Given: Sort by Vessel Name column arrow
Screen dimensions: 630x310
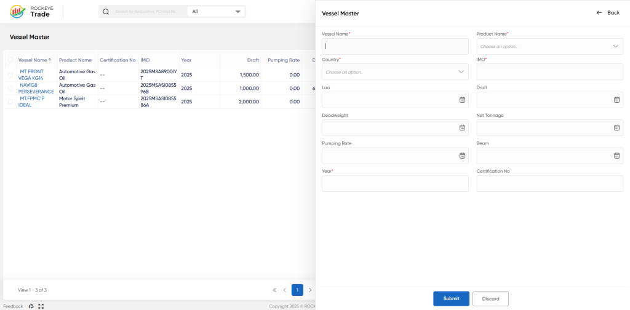Looking at the screenshot, I should click(50, 60).
